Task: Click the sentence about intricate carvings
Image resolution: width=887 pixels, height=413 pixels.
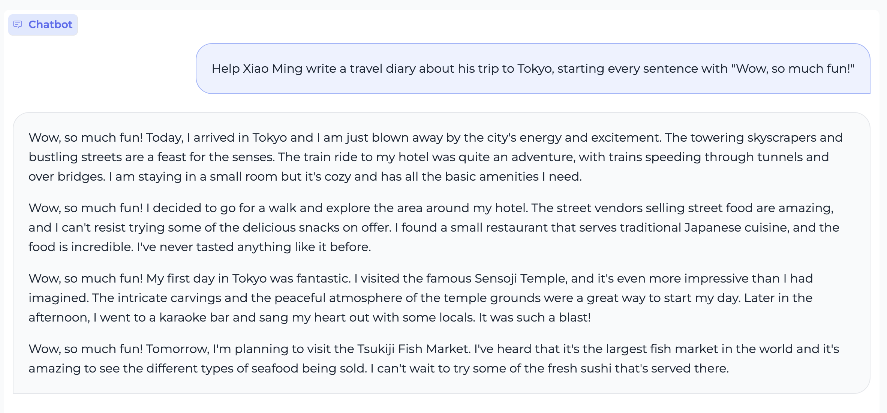Action: pos(337,298)
